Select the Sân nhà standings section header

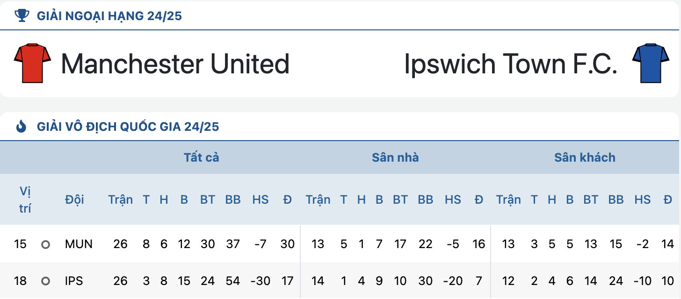(395, 157)
